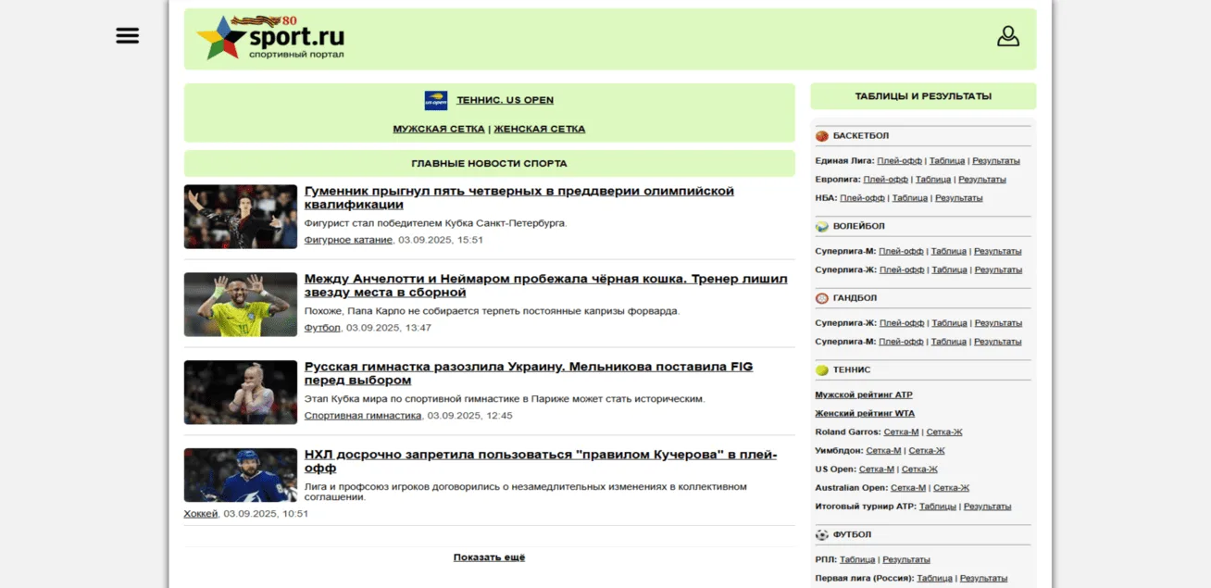Open the hamburger menu icon
Viewport: 1211px width, 588px height.
128,35
